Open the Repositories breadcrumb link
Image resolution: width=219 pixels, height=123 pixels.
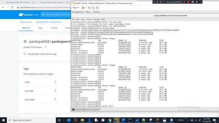(x=26, y=22)
